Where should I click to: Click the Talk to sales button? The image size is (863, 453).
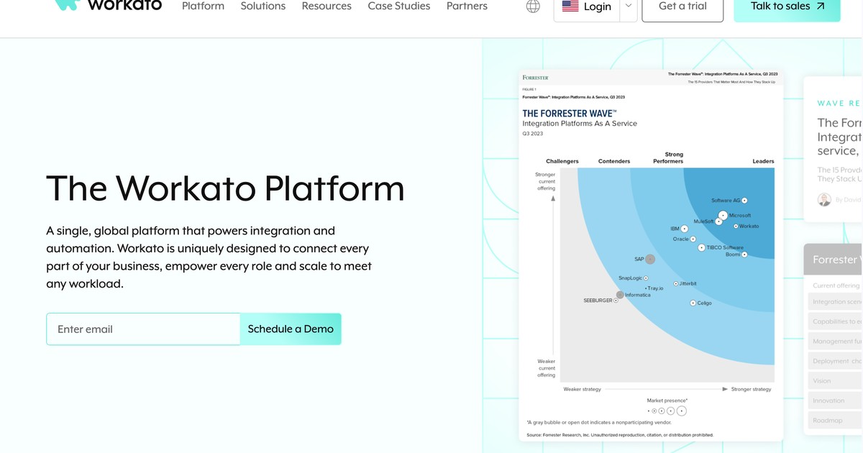[787, 6]
